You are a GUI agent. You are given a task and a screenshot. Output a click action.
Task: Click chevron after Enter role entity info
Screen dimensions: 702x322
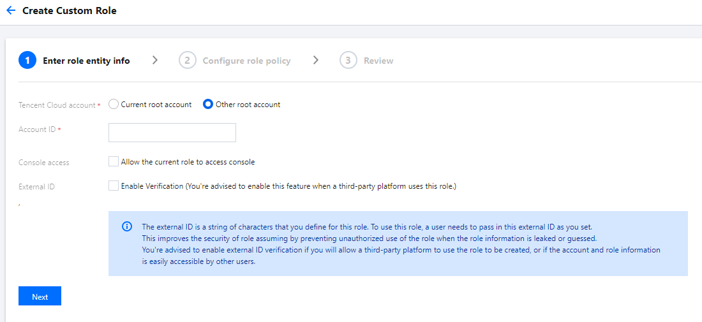tap(155, 60)
